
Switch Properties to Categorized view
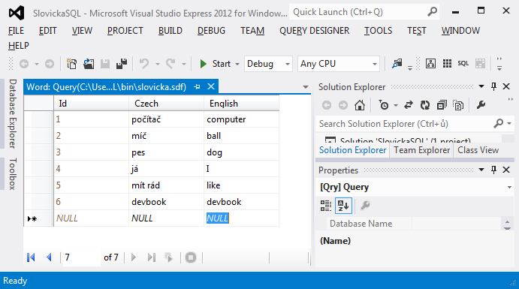[326, 206]
